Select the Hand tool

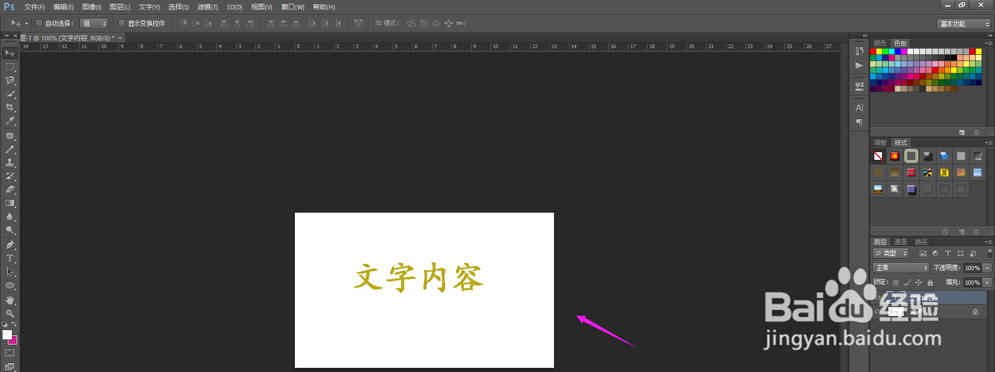[10, 300]
